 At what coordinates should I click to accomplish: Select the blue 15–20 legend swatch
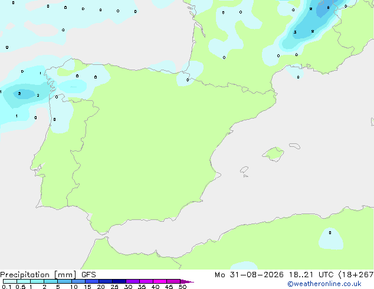pyautogui.click(x=92, y=281)
